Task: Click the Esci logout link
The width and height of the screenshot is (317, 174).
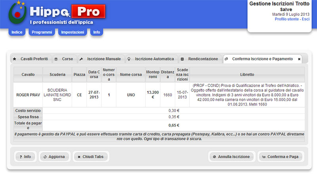Action: click(306, 19)
